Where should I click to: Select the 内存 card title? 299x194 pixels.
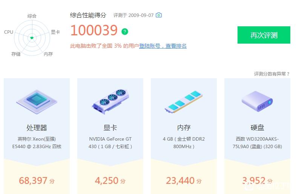[x=184, y=127]
